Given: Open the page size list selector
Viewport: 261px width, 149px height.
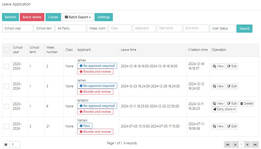Looking at the screenshot, I should (x=6, y=144).
